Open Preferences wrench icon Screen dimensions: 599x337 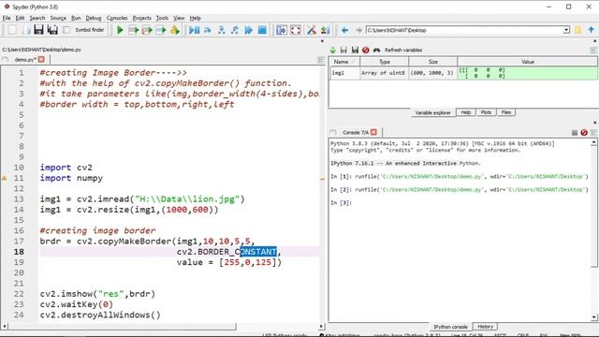[312, 30]
